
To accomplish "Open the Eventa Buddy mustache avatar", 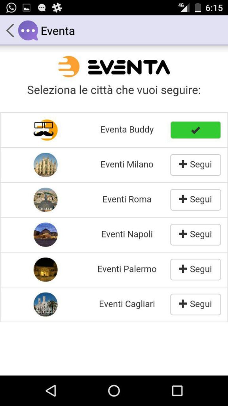I will coord(45,130).
